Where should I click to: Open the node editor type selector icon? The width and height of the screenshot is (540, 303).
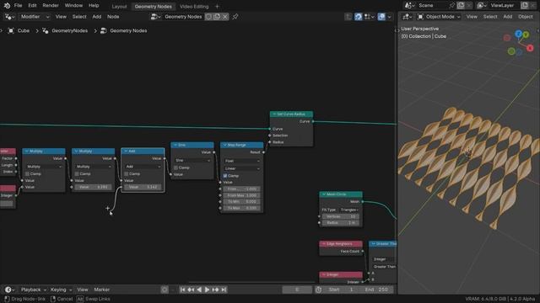click(x=9, y=17)
